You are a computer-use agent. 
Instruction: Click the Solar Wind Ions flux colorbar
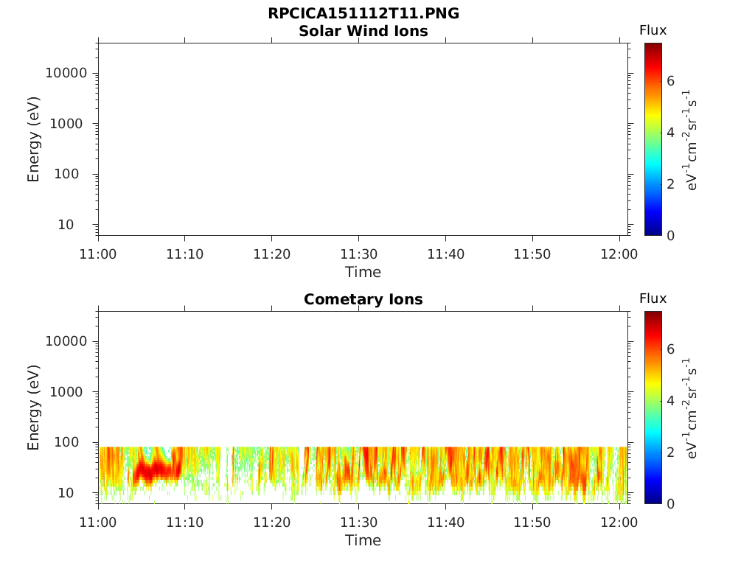coord(653,139)
